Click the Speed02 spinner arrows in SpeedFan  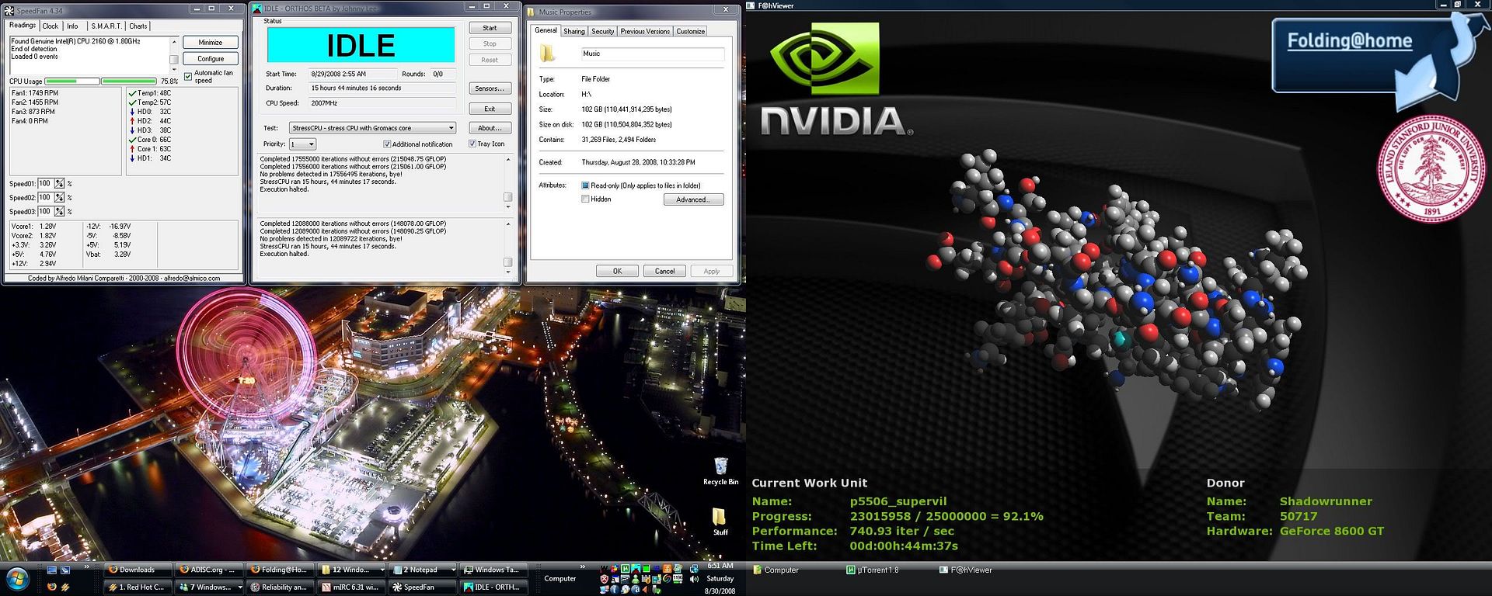point(59,198)
